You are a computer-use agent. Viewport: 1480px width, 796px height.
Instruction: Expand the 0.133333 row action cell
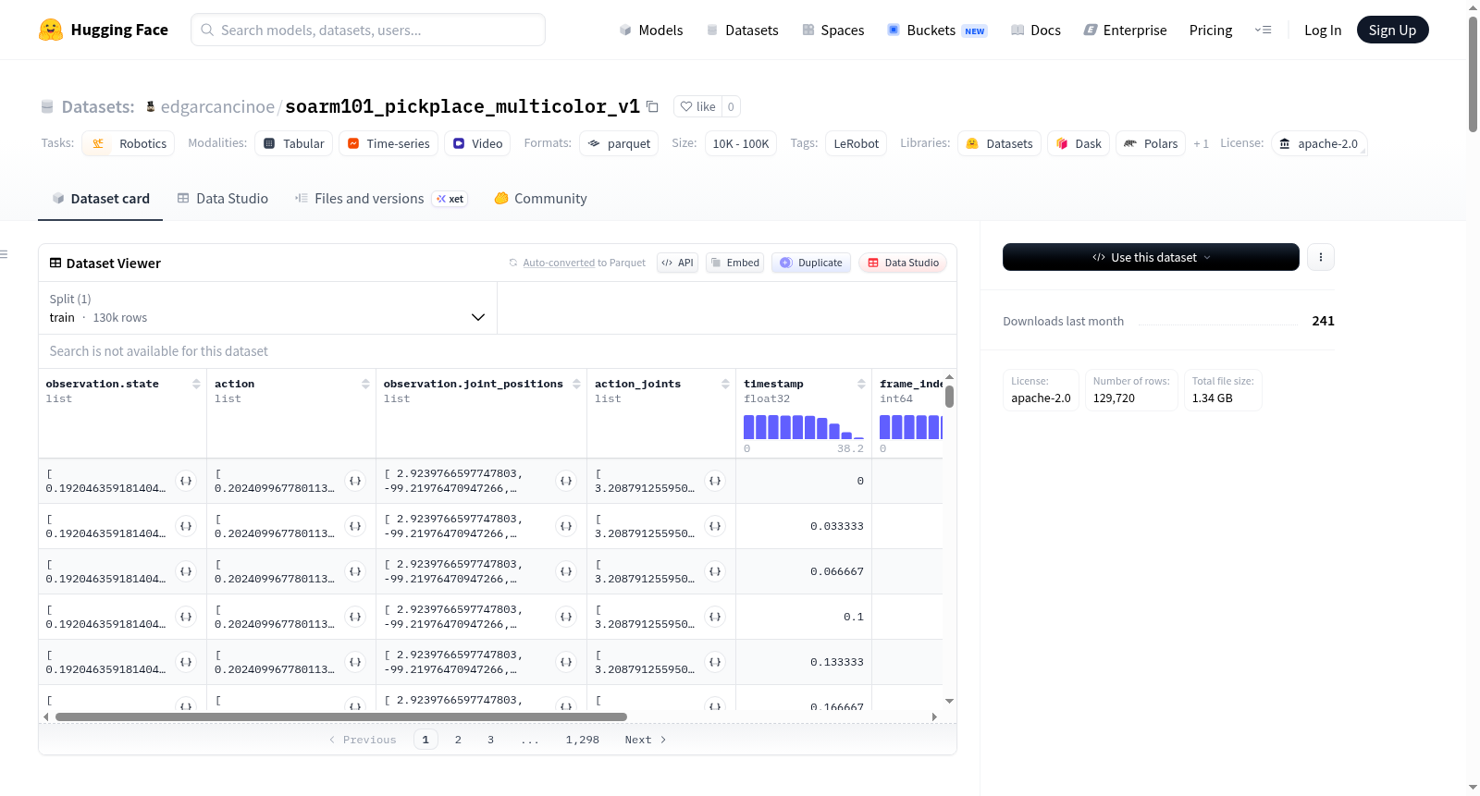click(355, 662)
